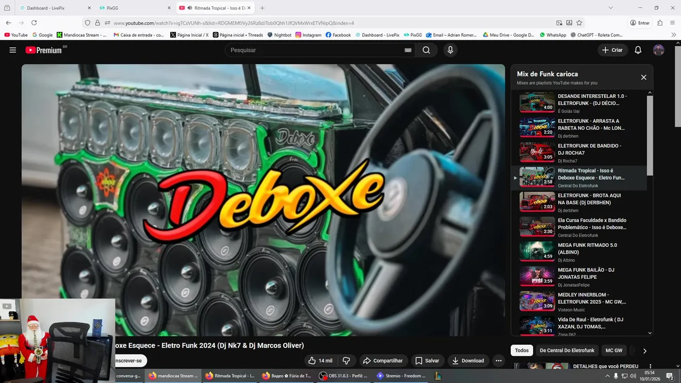The image size is (681, 383).
Task: Open the mandiocaa Stream taskbar window
Action: pos(173,376)
